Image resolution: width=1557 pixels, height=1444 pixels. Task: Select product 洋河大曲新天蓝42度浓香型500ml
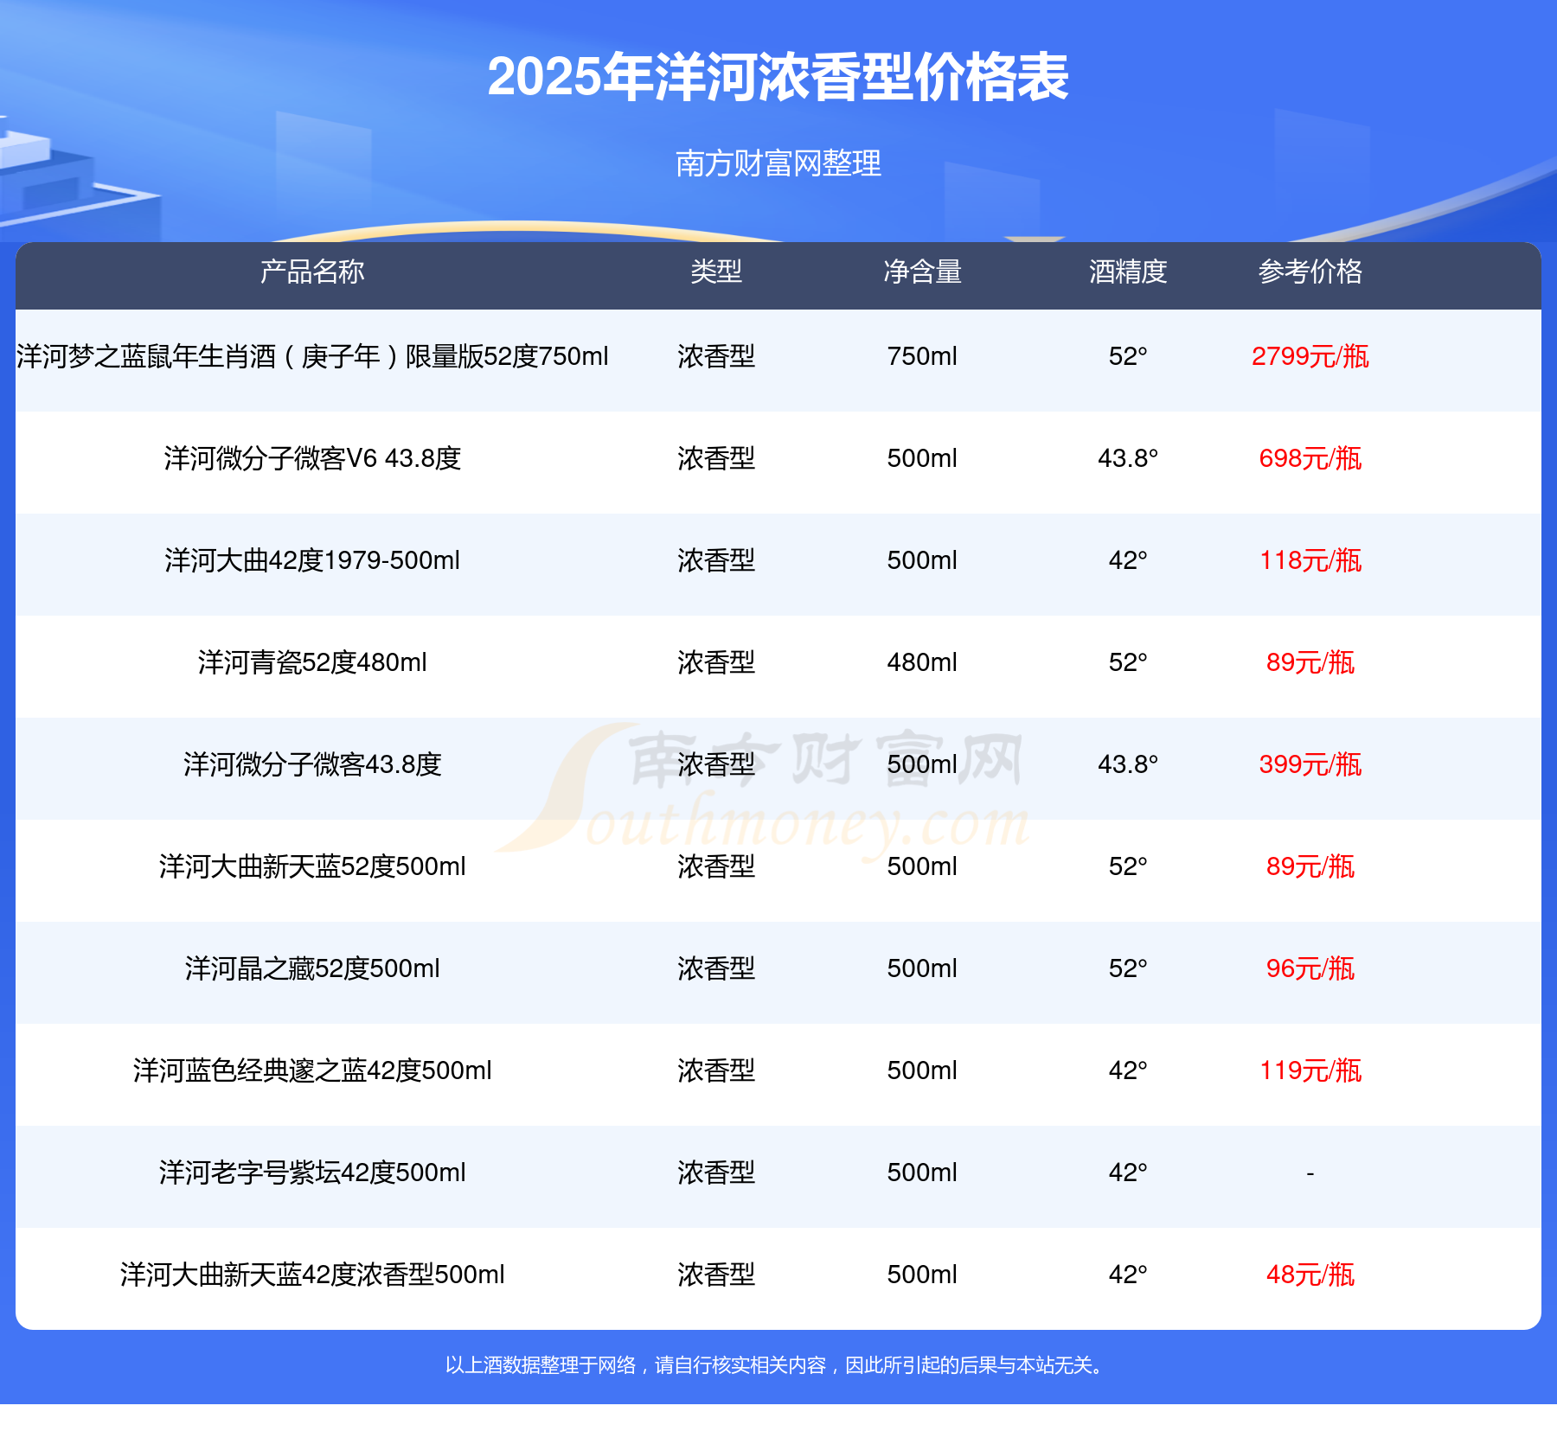pos(312,1275)
